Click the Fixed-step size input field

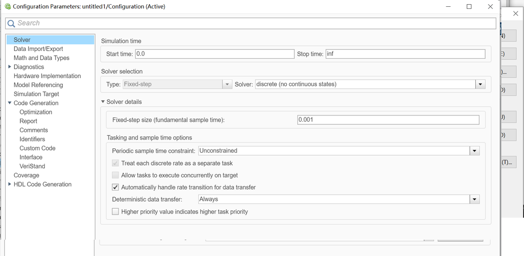tap(388, 120)
